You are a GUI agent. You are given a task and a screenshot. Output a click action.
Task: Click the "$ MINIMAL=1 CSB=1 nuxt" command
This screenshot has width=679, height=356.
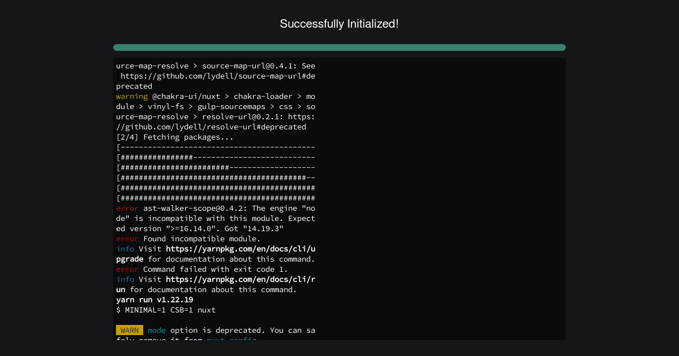coord(166,310)
